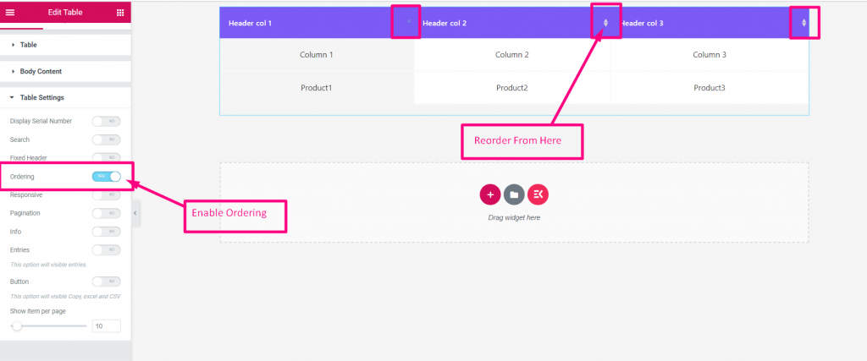The width and height of the screenshot is (867, 361).
Task: Turn on Pagination switch
Action: 106,213
